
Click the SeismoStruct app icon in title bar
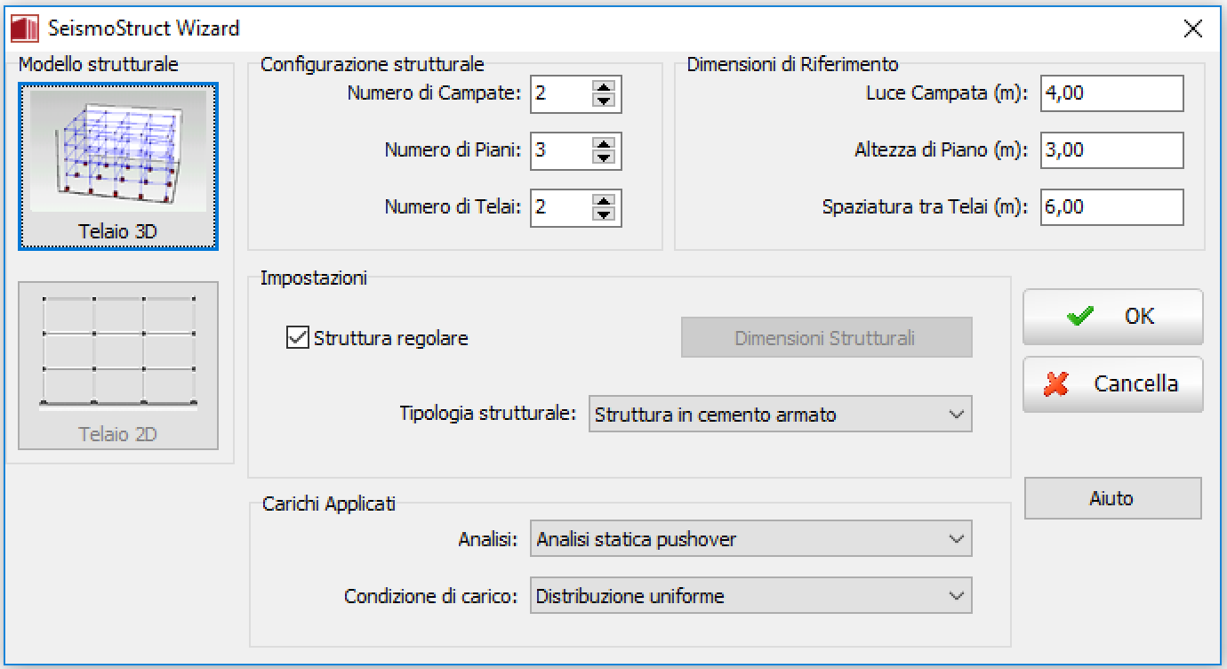pyautogui.click(x=24, y=28)
